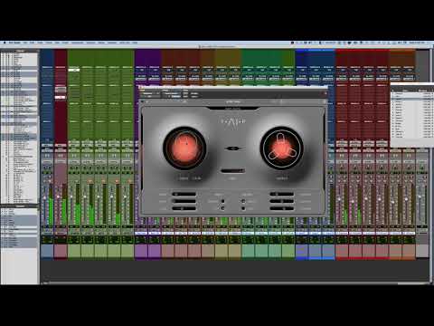This screenshot has width=434, height=326.
Task: Toggle lower-right small switch in plugin's bottom center
Action: tap(243, 208)
